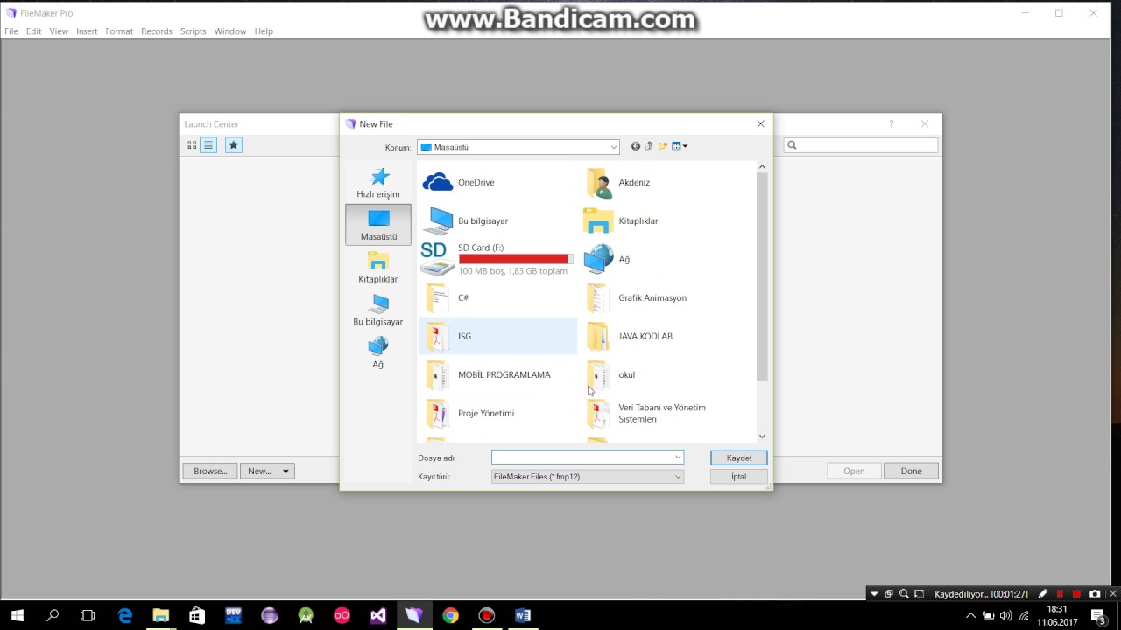Click Browse... in Launch Center
The height and width of the screenshot is (630, 1121).
pyautogui.click(x=210, y=471)
